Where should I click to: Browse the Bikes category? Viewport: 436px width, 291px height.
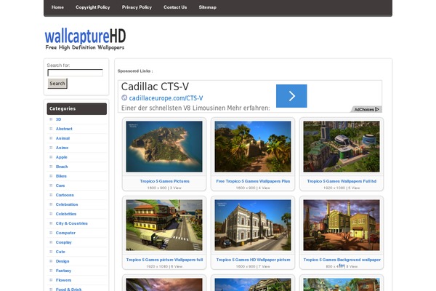[61, 176]
